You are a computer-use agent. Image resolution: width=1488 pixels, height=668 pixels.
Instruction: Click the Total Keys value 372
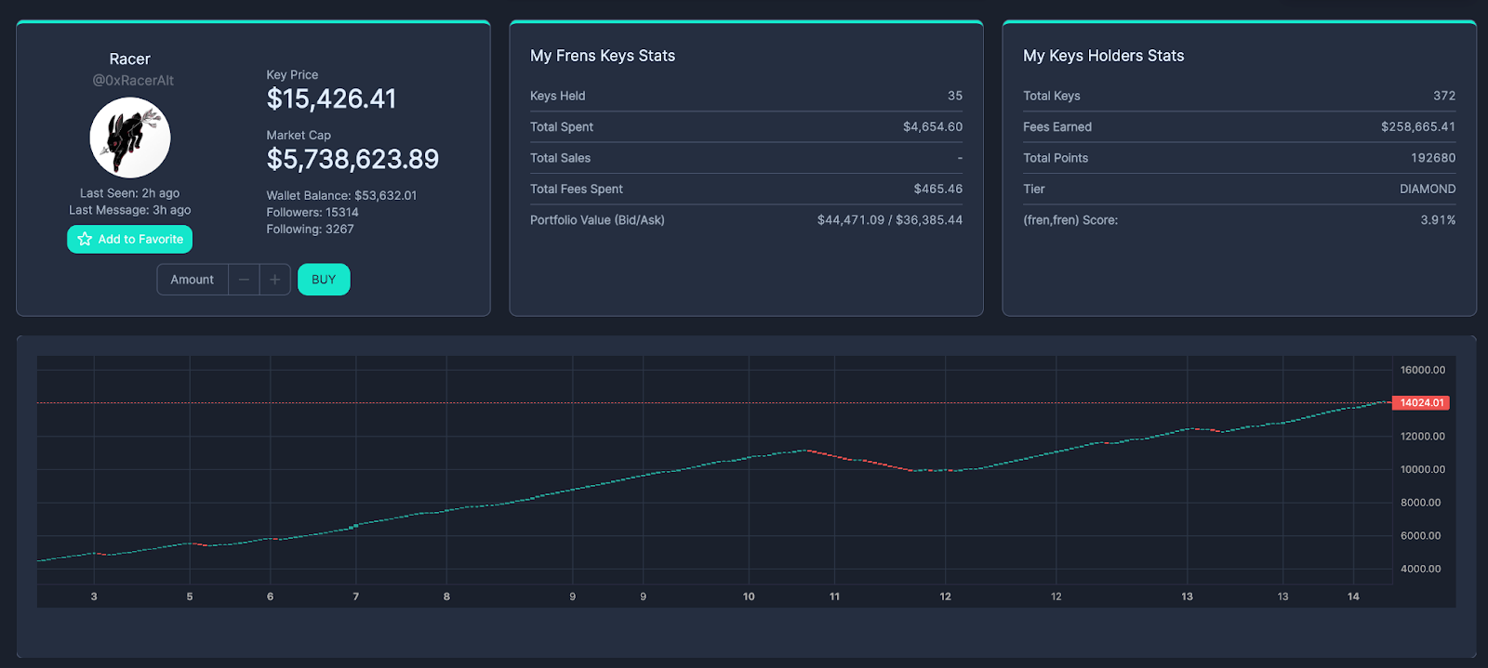coord(1444,96)
